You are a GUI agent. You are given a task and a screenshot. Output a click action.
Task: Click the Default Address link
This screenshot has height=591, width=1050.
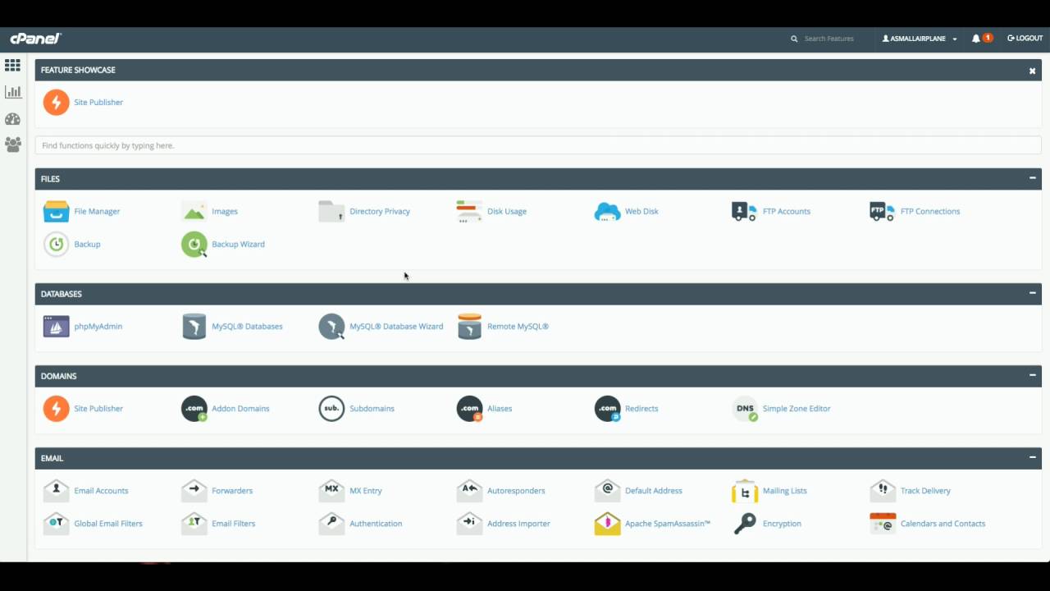654,491
